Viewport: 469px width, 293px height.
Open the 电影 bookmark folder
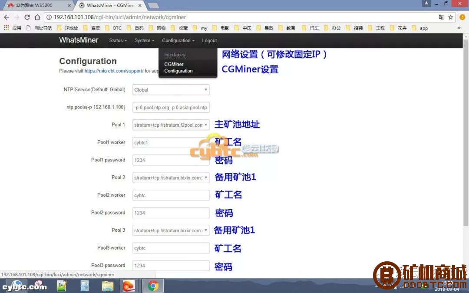(x=221, y=28)
